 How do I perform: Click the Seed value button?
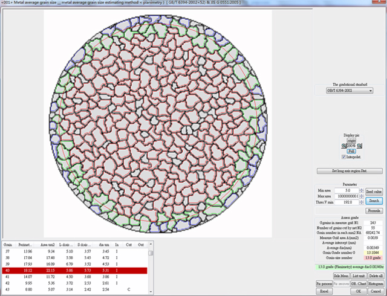(x=374, y=191)
